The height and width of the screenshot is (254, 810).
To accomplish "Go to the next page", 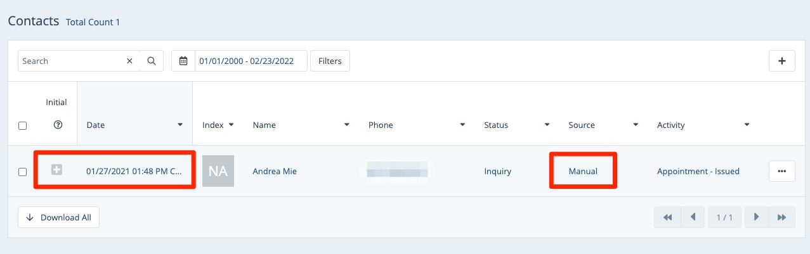I will tap(756, 217).
